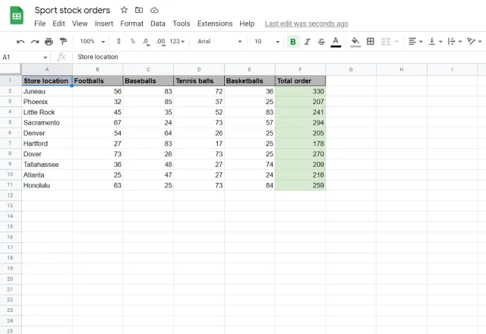Select row 5 header
Viewport: 486px width, 334px height.
tap(10, 122)
